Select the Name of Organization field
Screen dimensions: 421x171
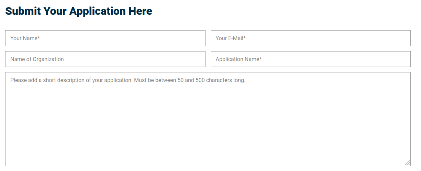pos(105,59)
